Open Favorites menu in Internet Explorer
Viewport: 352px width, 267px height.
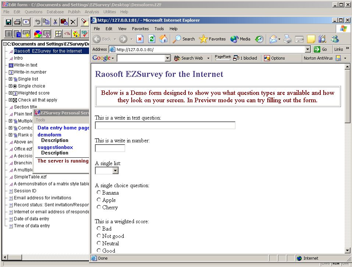140,29
